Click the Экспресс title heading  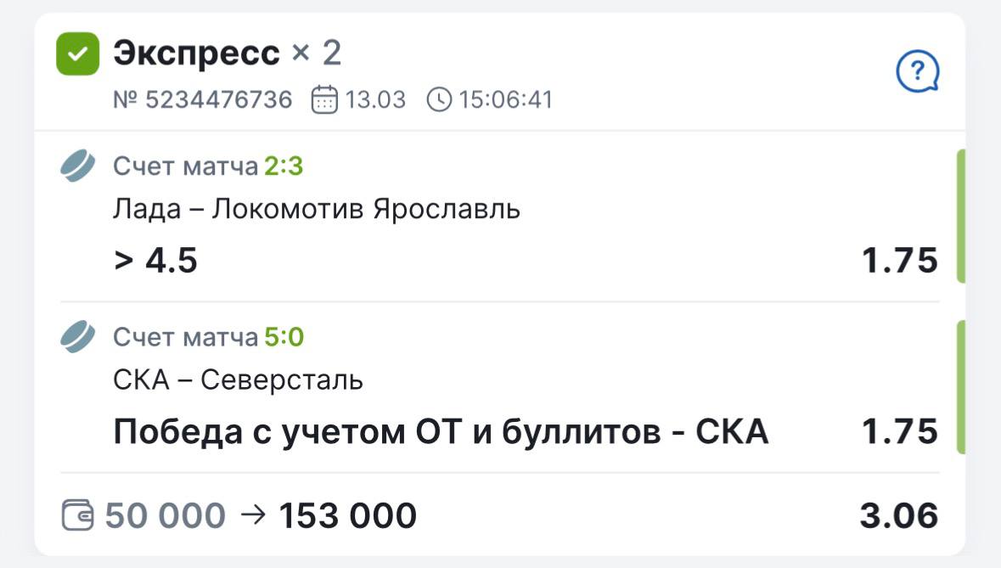click(196, 54)
